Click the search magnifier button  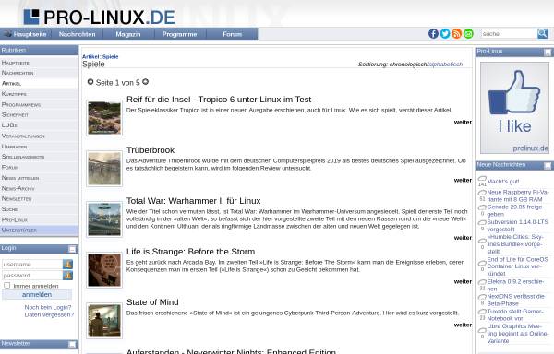coord(542,34)
